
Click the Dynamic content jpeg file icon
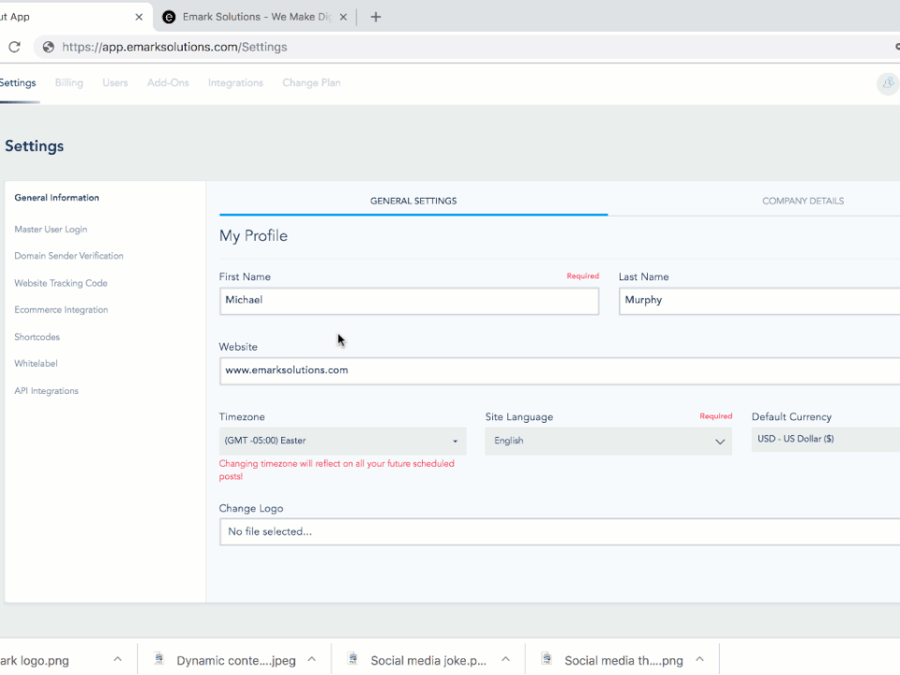tap(159, 659)
